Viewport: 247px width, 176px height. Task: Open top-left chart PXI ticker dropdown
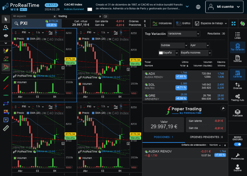tap(26, 32)
